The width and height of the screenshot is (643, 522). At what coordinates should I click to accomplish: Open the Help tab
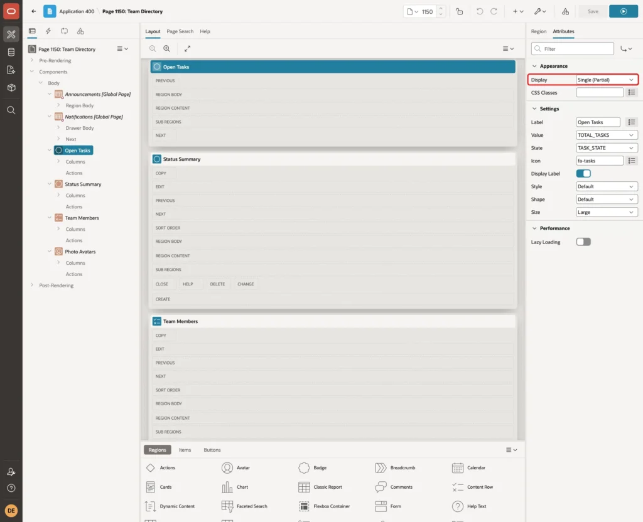click(x=205, y=31)
